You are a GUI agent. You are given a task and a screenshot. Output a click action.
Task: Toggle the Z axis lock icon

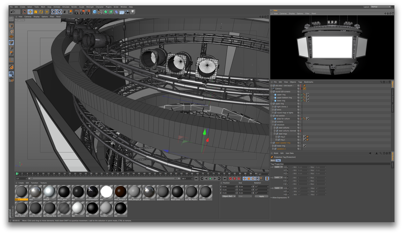[x=64, y=12]
